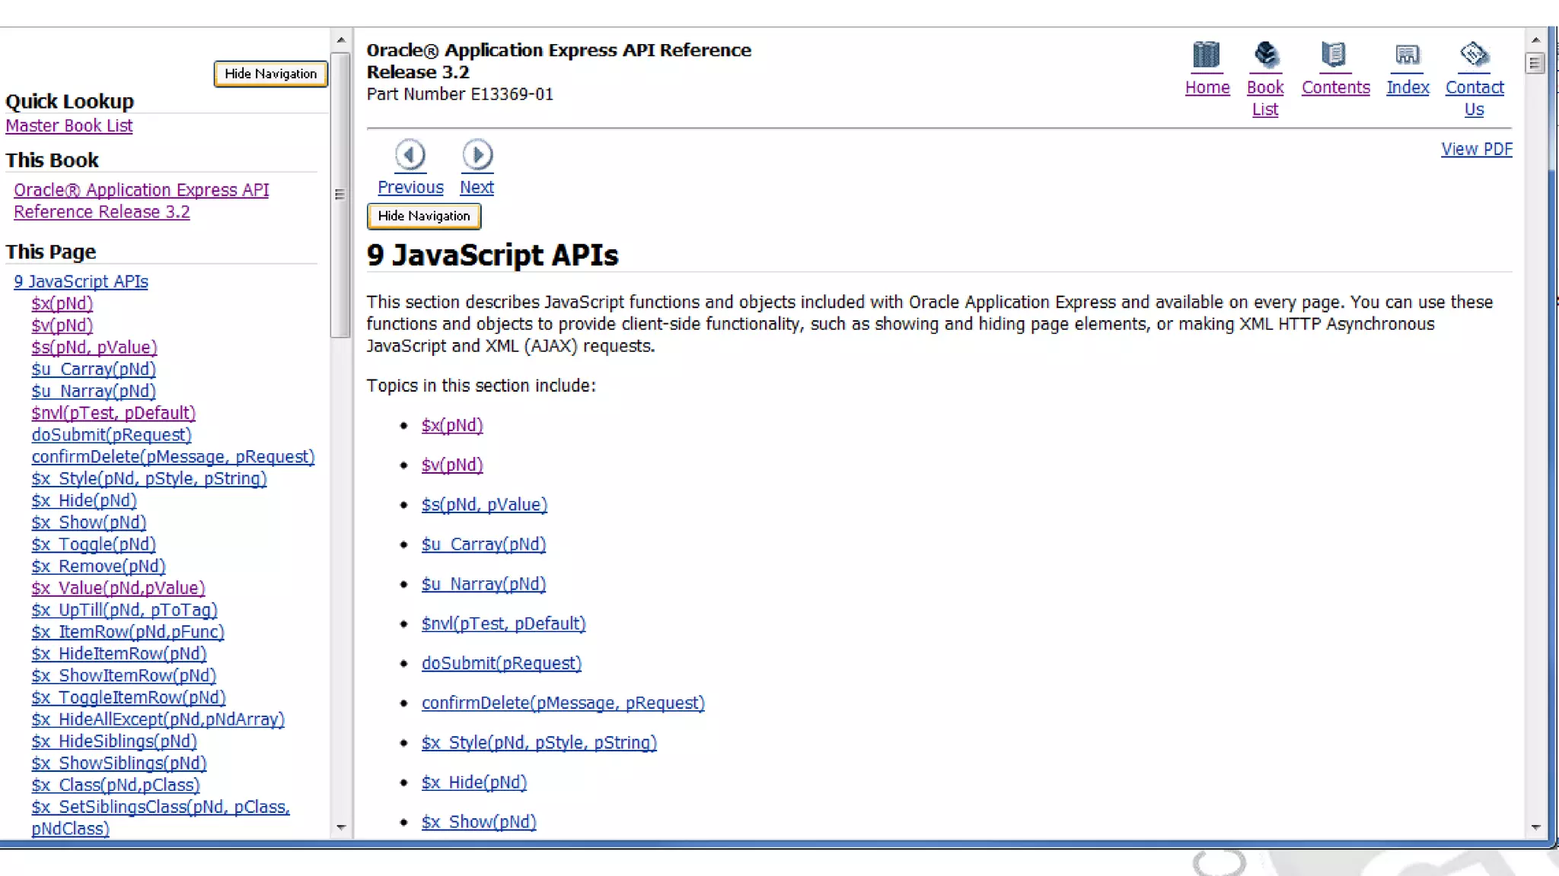Open Master Book List link
Image resolution: width=1559 pixels, height=876 pixels.
tap(69, 125)
